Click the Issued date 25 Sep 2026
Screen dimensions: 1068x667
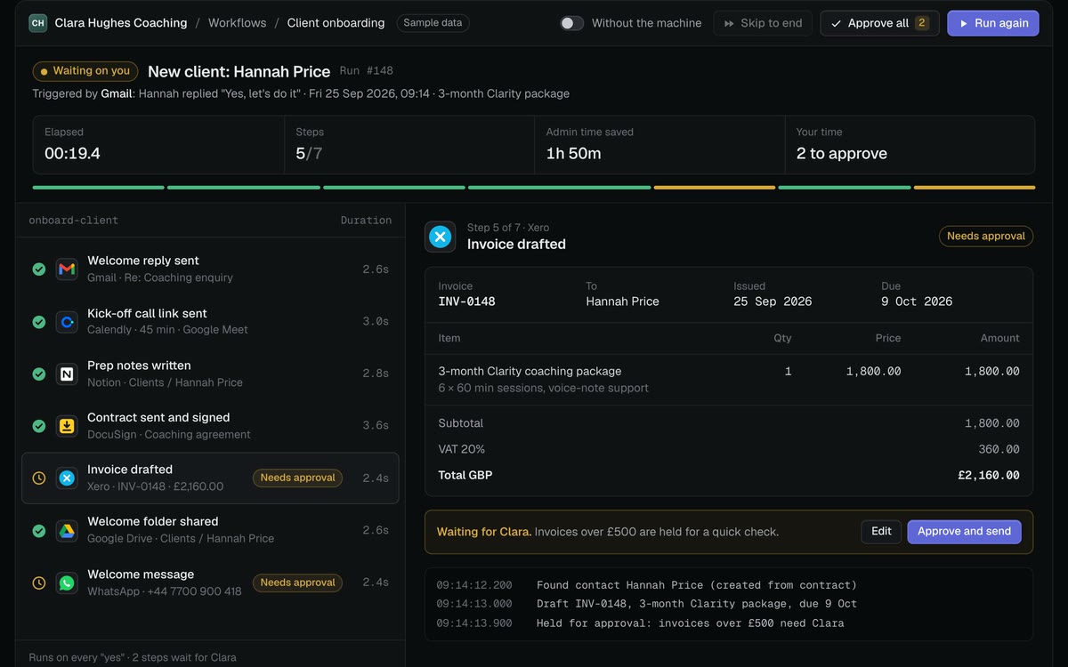(x=773, y=302)
